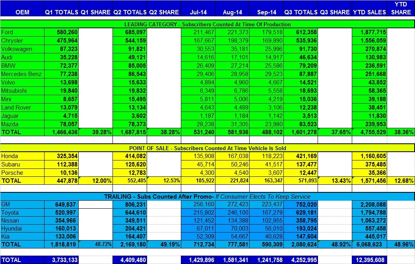Select Kia's Sep-14 value 40,628
The height and width of the screenshot is (264, 415).
tap(266, 237)
